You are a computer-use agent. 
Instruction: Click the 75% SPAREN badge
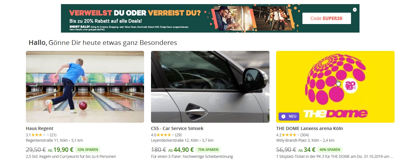(x=208, y=150)
